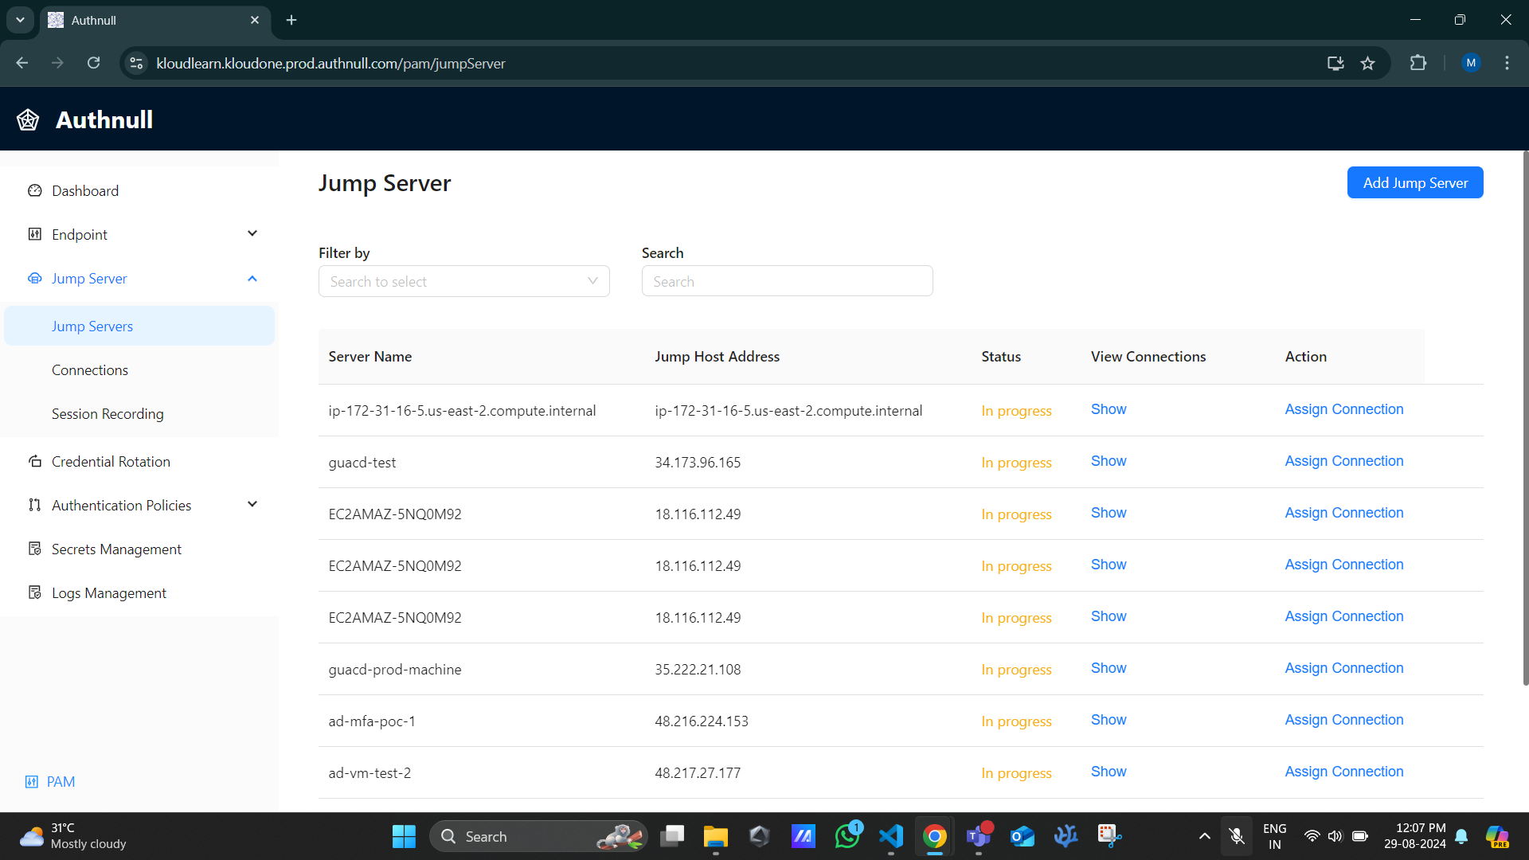Image resolution: width=1529 pixels, height=860 pixels.
Task: Select Connections menu item
Action: 89,369
